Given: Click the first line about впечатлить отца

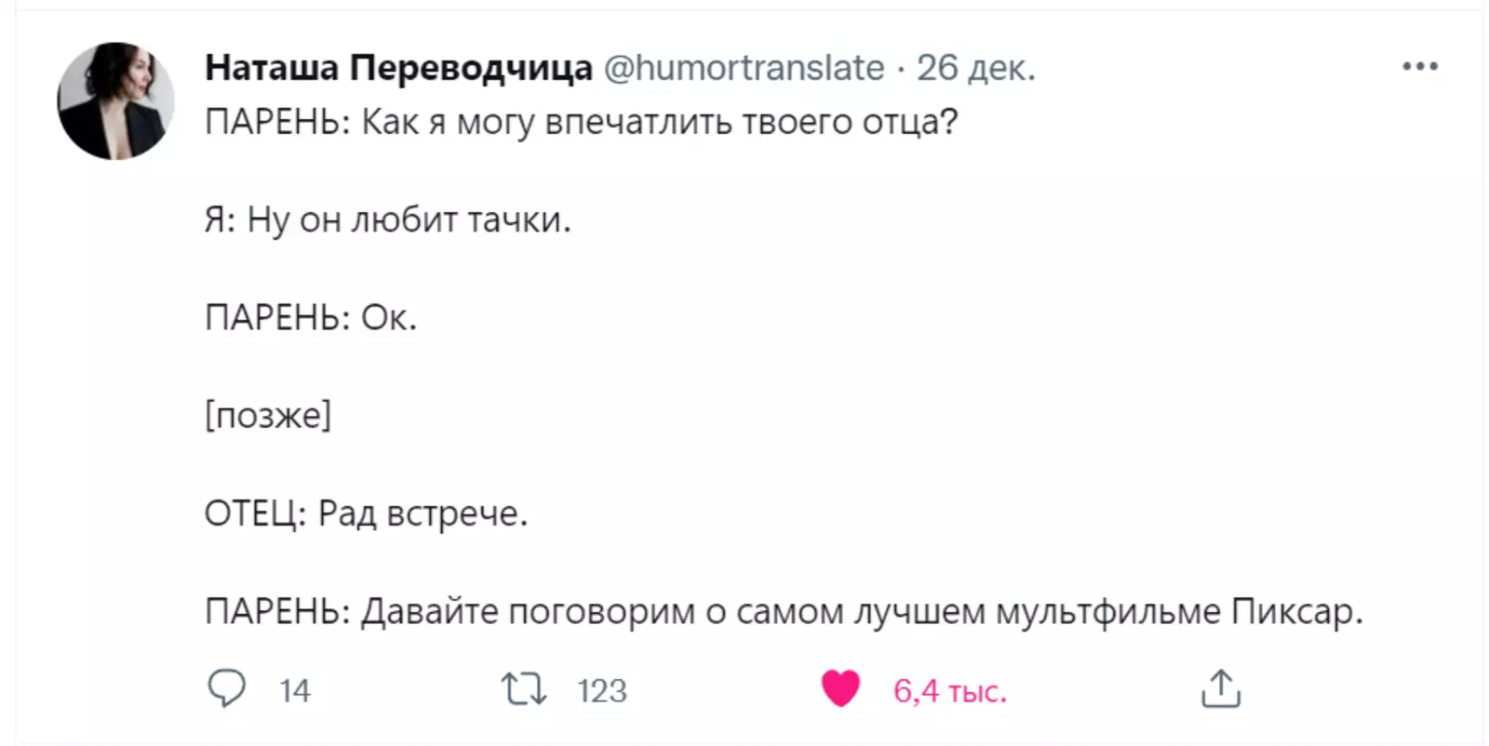Looking at the screenshot, I should (x=581, y=122).
